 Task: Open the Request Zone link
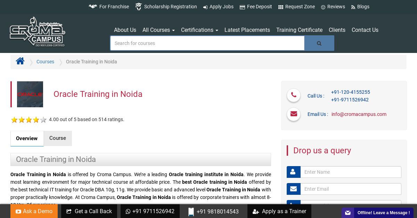tap(300, 7)
